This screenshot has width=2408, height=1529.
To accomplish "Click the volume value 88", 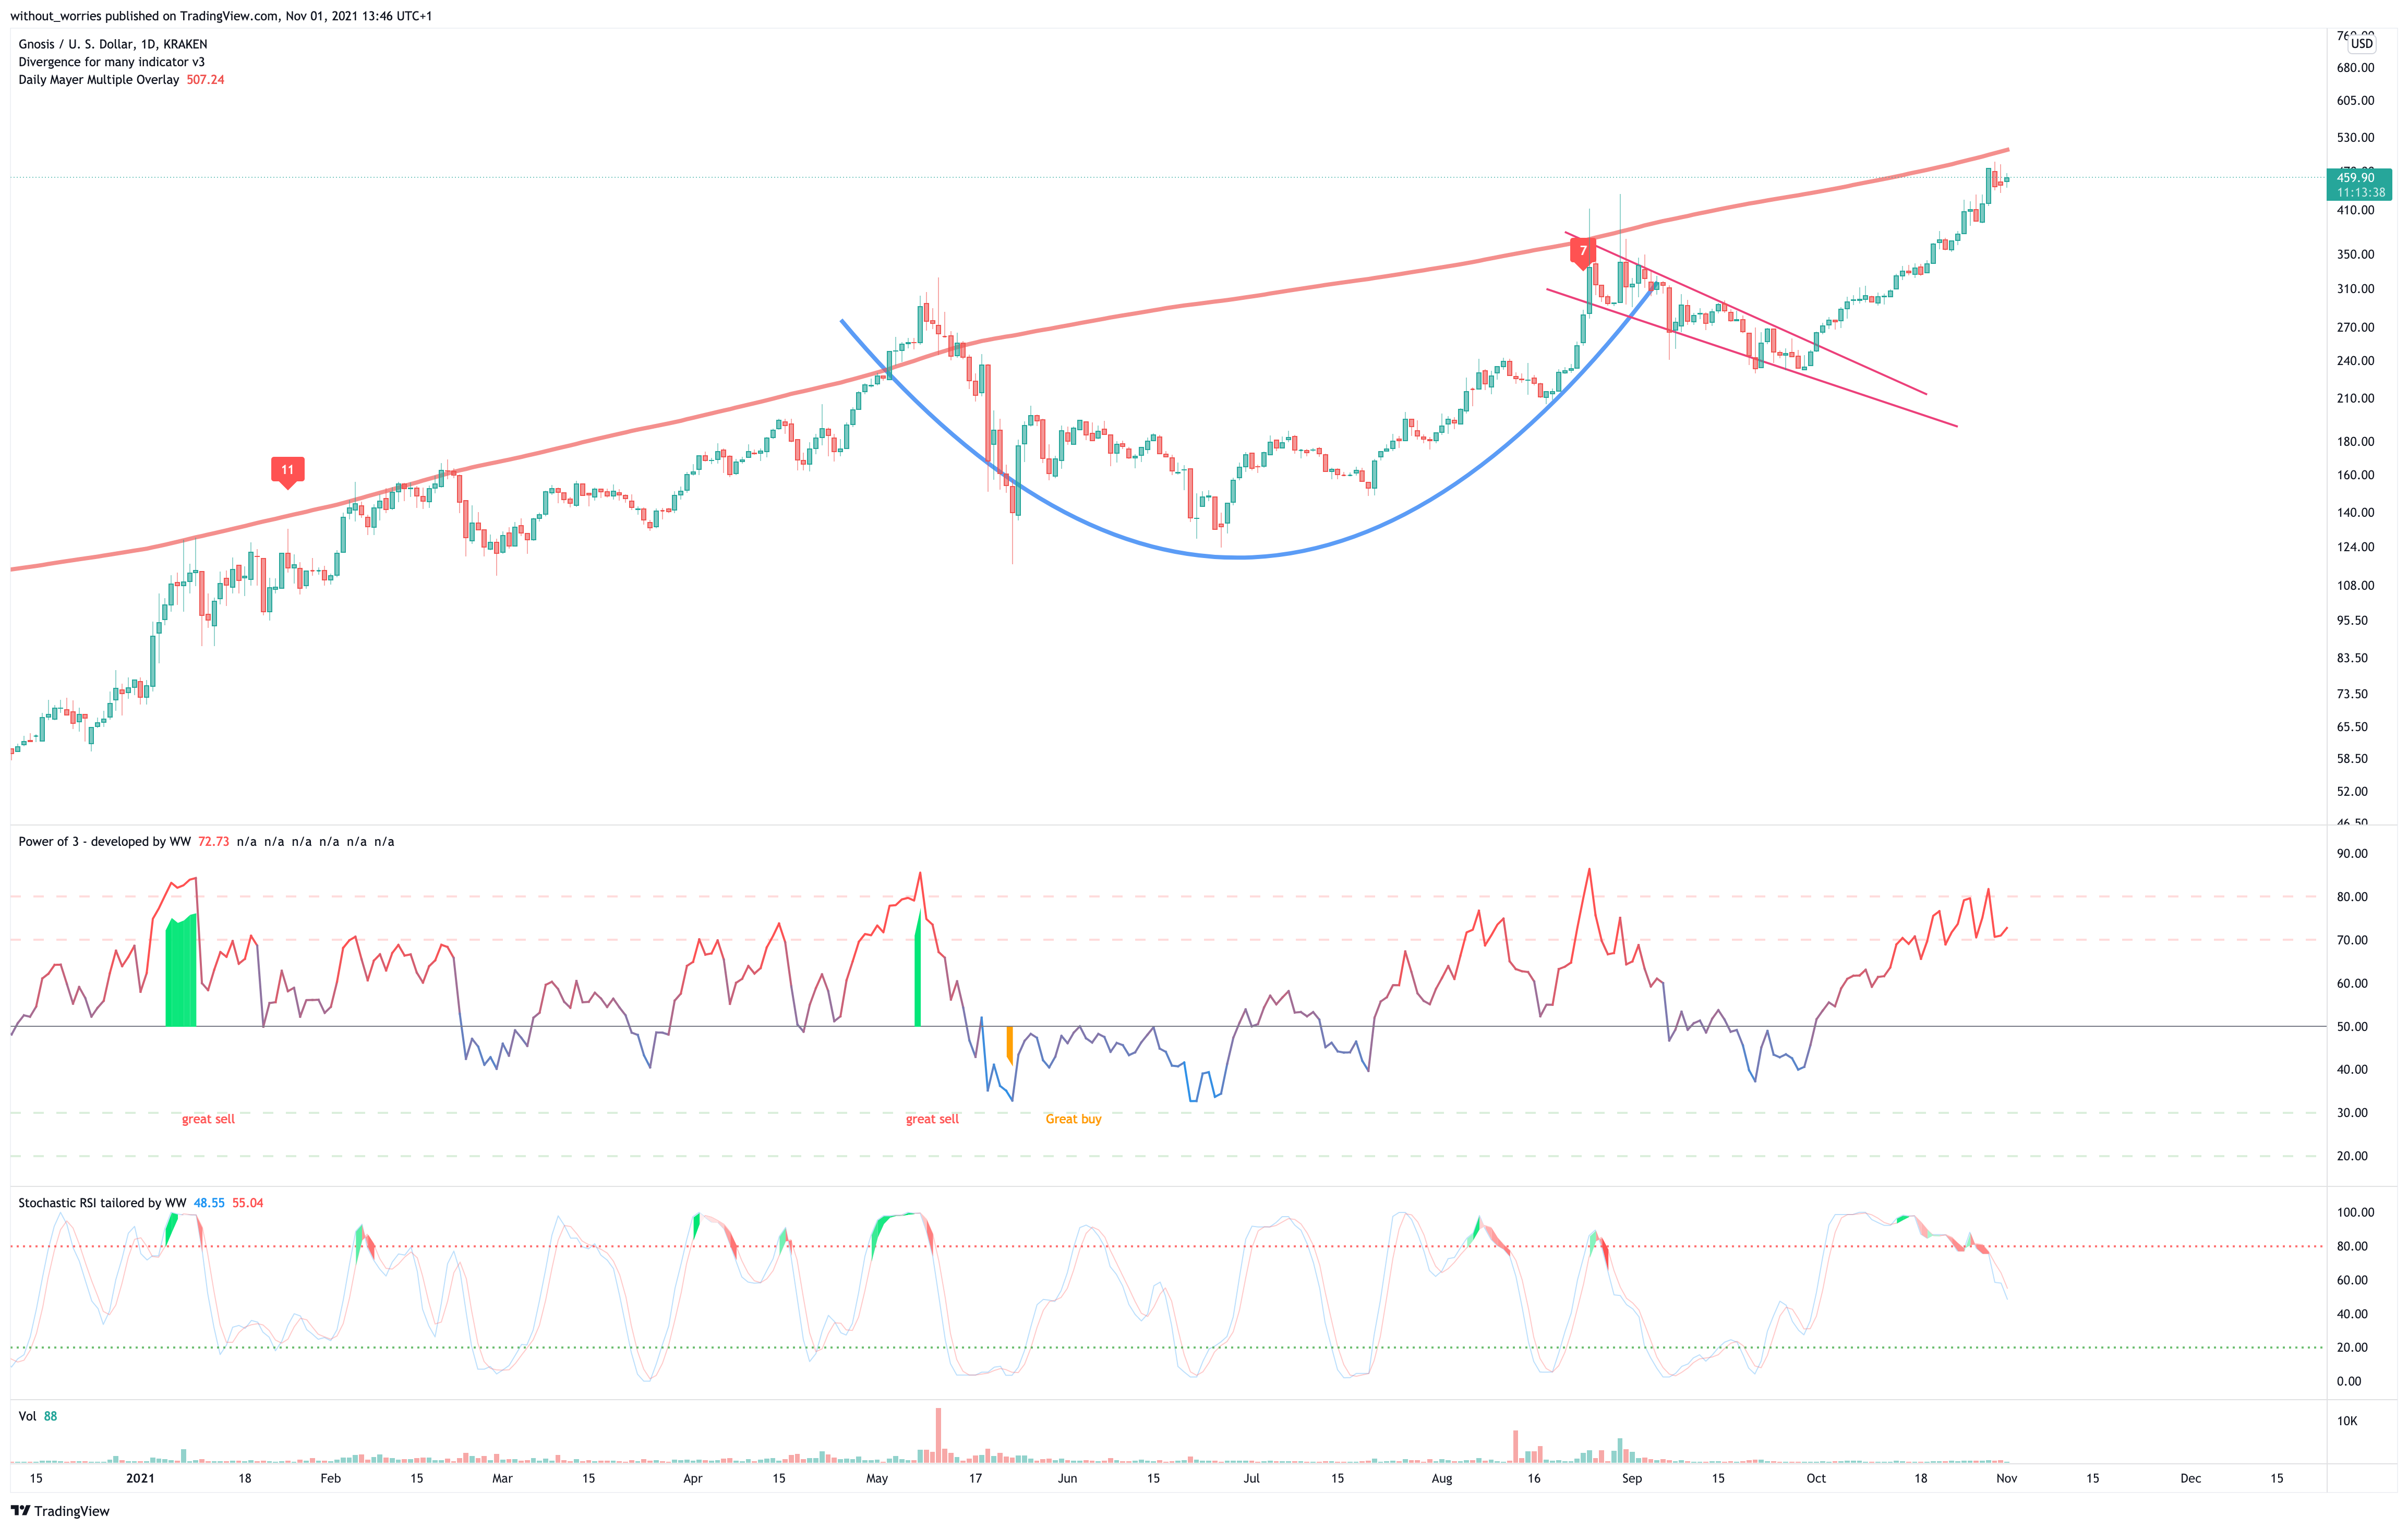I will tap(50, 1416).
